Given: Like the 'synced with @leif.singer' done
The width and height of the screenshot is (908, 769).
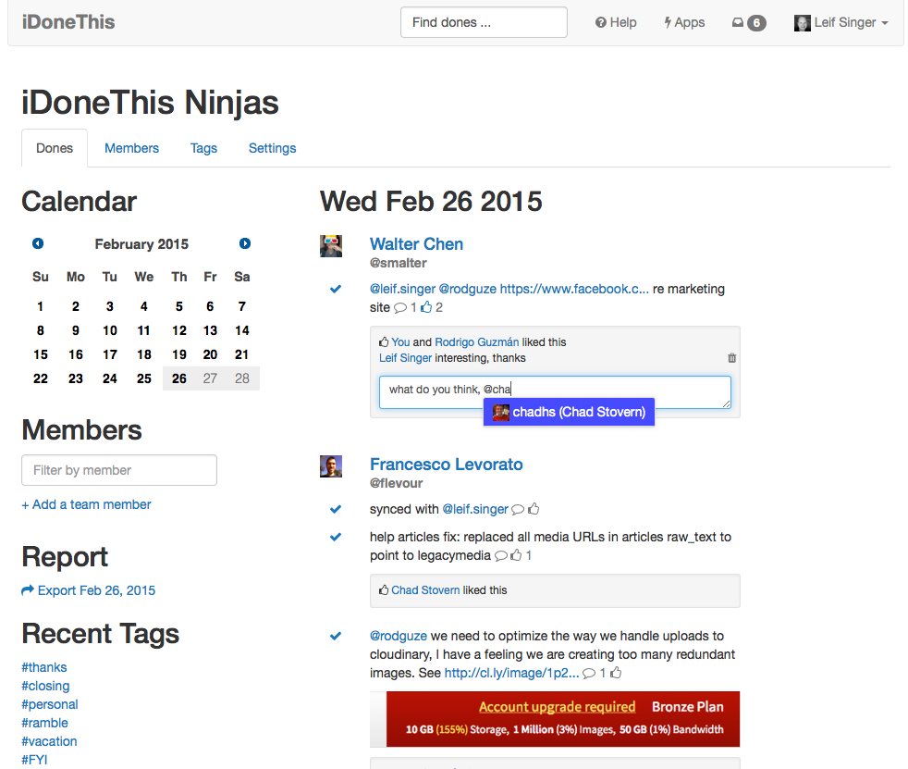Looking at the screenshot, I should point(534,509).
